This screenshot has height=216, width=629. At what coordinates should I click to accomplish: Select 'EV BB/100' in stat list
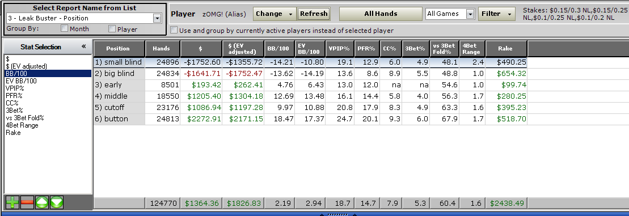(x=48, y=81)
